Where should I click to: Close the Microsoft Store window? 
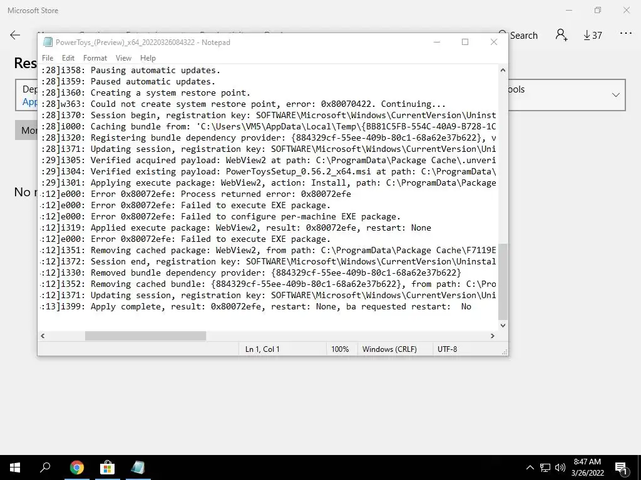click(x=626, y=10)
